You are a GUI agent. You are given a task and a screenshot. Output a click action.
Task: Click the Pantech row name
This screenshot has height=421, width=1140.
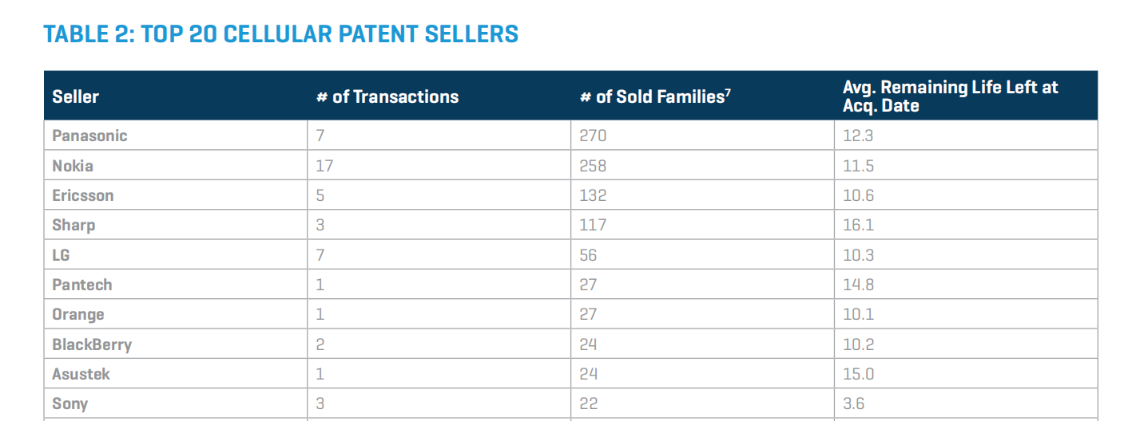82,285
